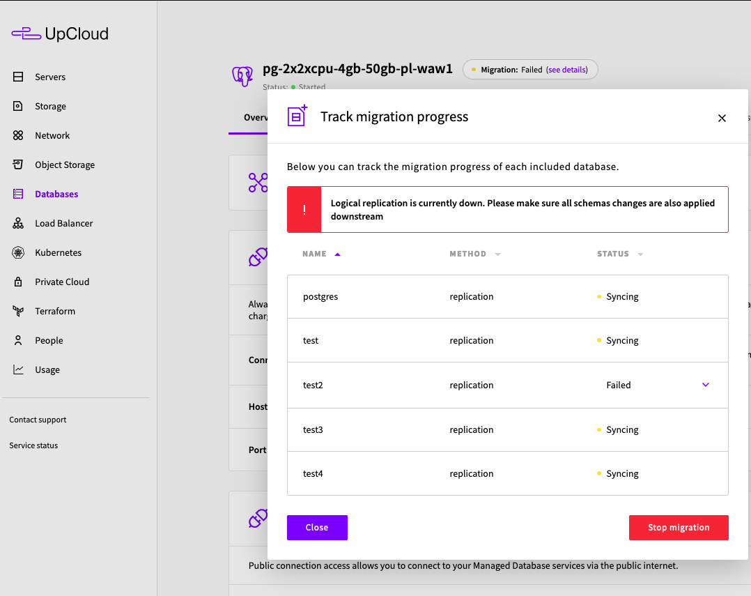This screenshot has width=751, height=596.
Task: Sort table by NAME column arrow
Action: click(337, 254)
